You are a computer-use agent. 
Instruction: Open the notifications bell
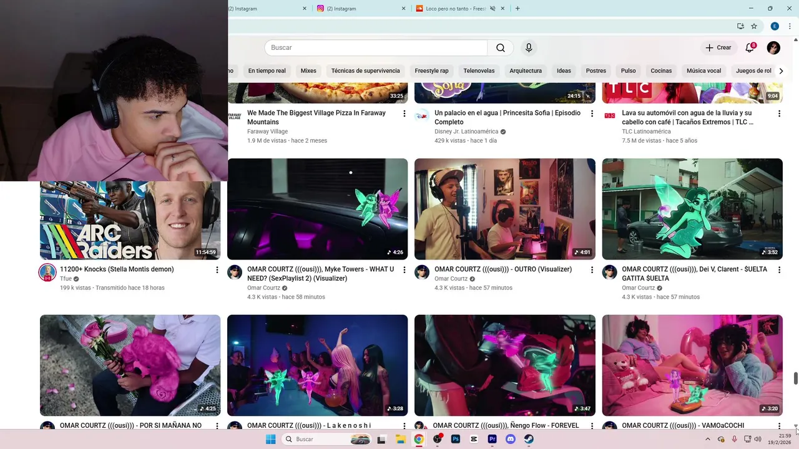point(750,48)
